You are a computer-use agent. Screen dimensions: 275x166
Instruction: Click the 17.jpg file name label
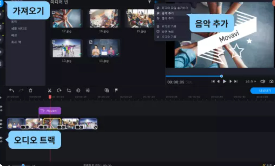(x=66, y=31)
